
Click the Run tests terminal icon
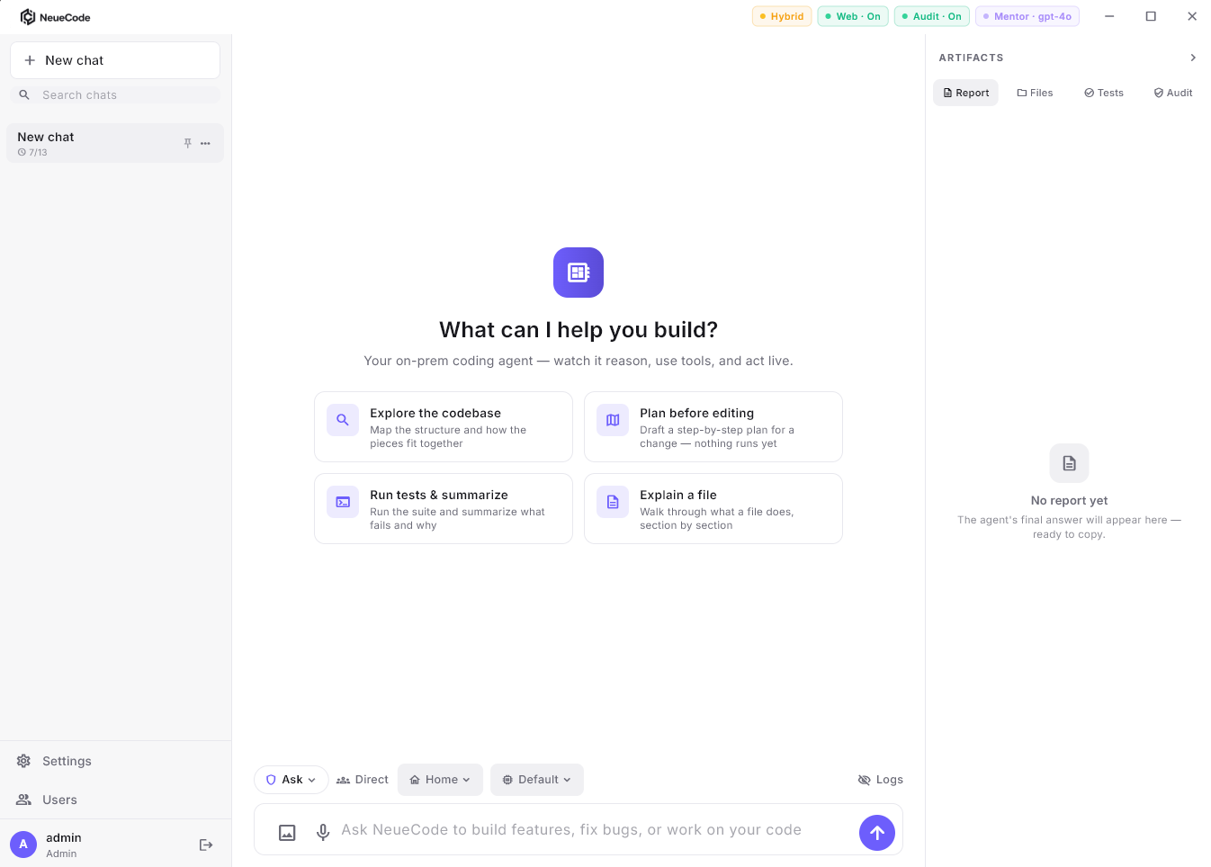click(343, 502)
